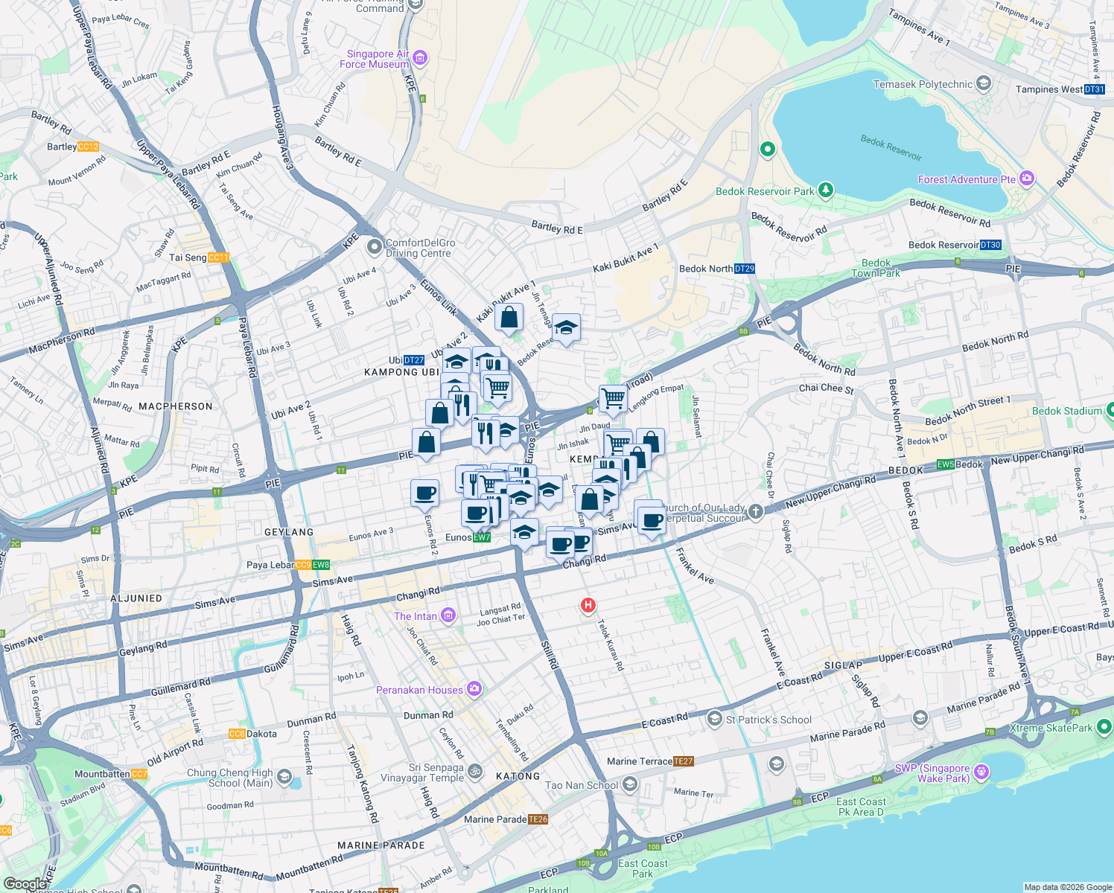This screenshot has width=1114, height=893.
Task: Select the Tai Seng CC11 station label
Action: pyautogui.click(x=199, y=257)
